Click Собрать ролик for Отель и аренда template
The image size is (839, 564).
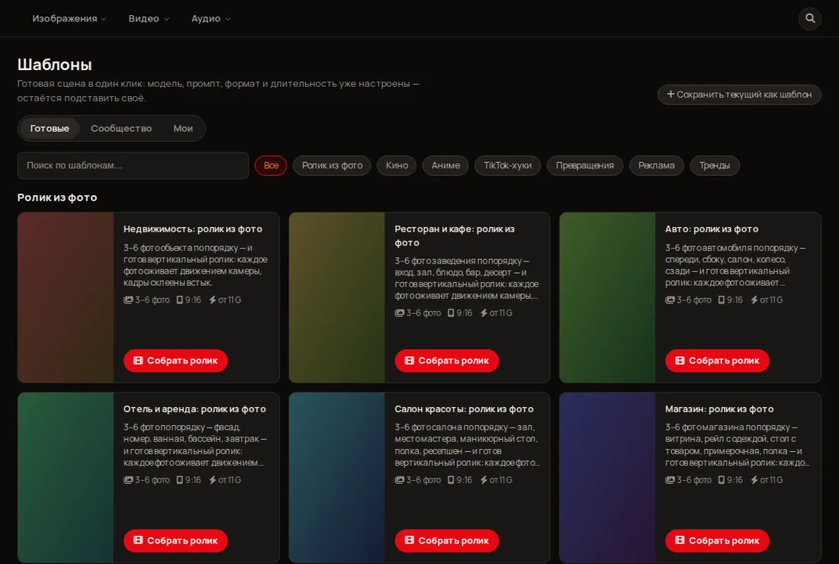tap(175, 540)
